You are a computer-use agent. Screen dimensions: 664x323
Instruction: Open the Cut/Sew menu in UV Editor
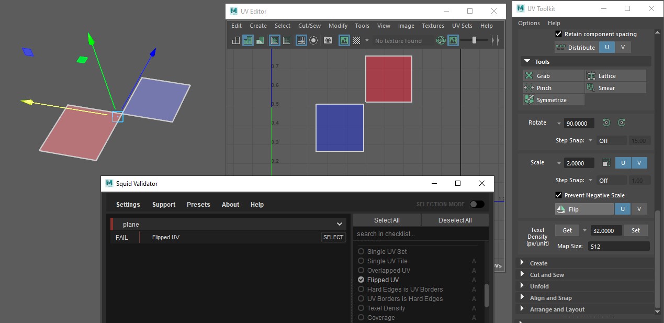310,26
